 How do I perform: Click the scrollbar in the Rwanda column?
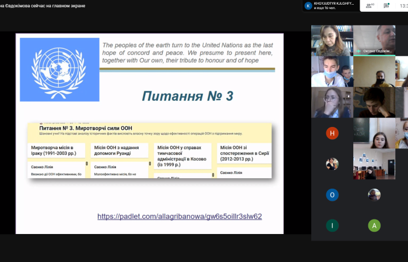coord(150,165)
